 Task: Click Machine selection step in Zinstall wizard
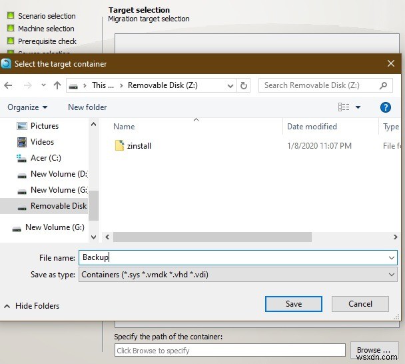46,29
